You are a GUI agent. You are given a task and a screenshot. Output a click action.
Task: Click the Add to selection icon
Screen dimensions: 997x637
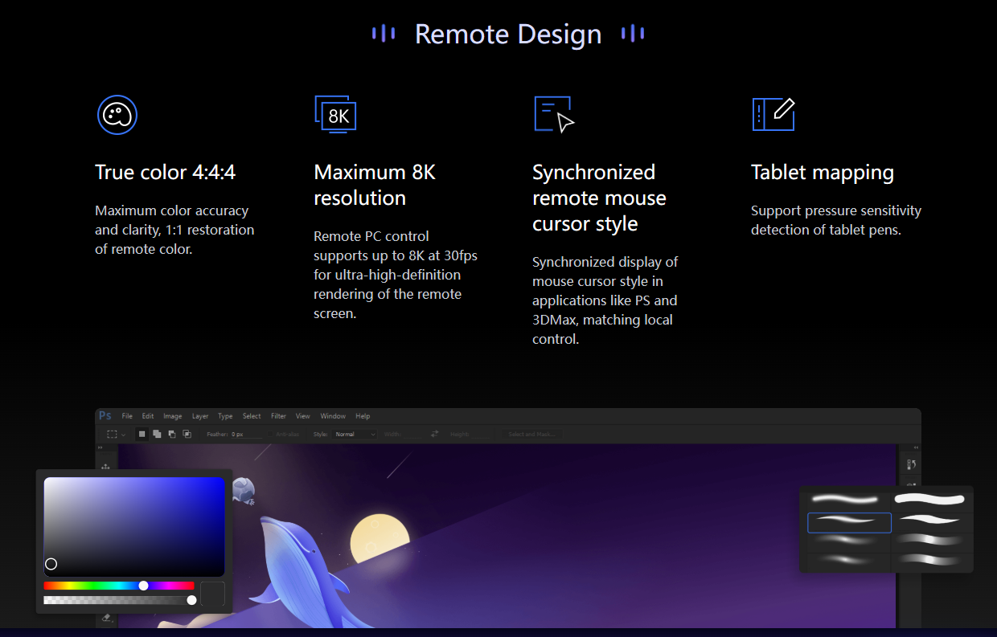pyautogui.click(x=157, y=434)
